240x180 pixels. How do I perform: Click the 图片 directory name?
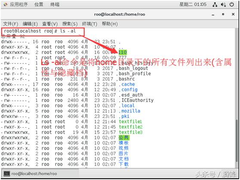pos(123,154)
